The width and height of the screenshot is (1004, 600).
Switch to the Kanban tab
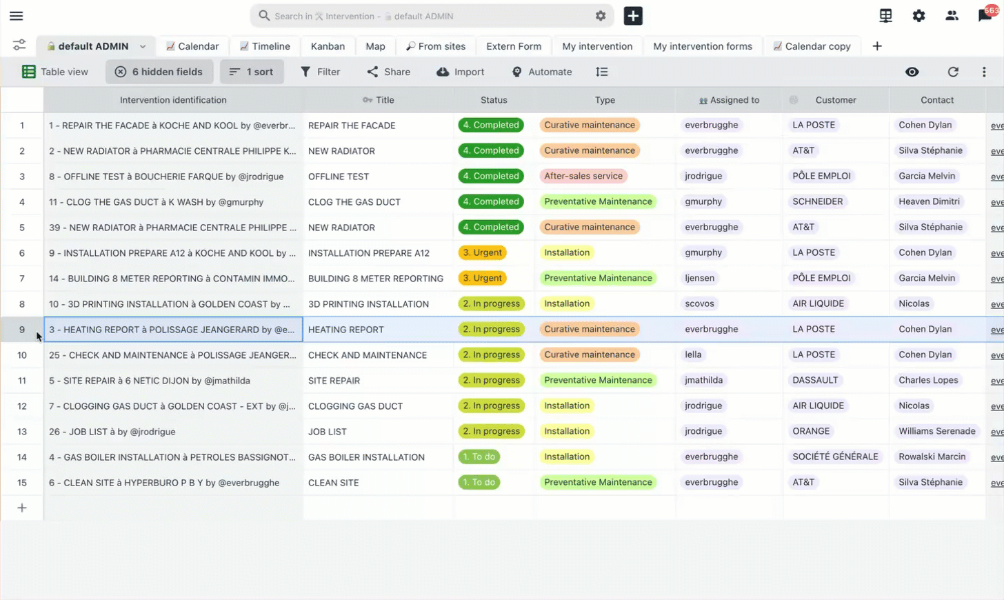click(x=328, y=46)
